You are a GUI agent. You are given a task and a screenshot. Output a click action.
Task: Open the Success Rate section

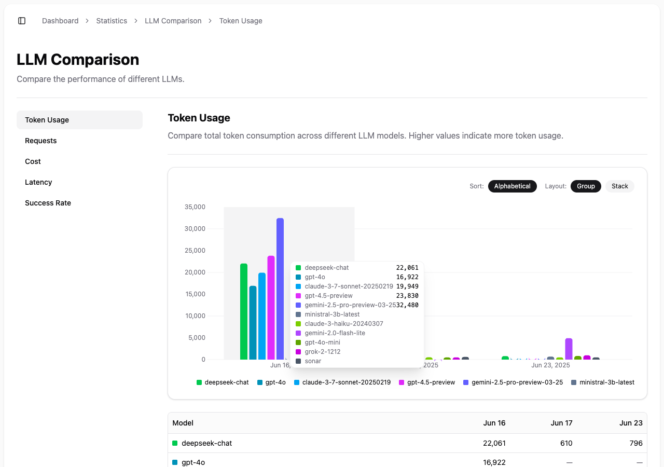79,203
